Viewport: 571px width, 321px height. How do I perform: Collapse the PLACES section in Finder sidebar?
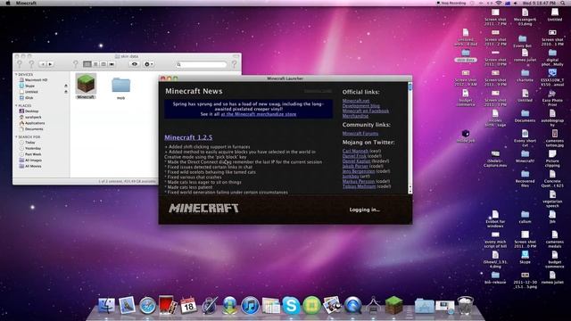tap(16, 105)
